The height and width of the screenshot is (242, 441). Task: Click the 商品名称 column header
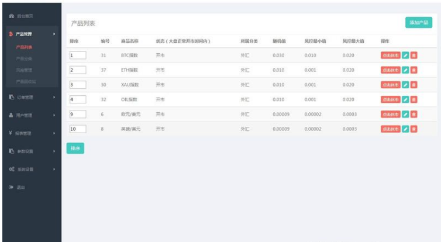(x=130, y=42)
